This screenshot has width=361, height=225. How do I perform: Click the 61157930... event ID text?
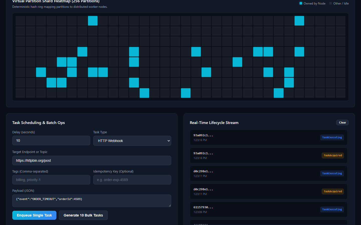203,207
